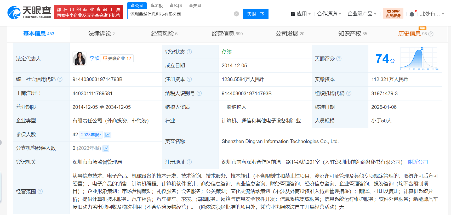Click help icon beside 统一社会信用代码
The image size is (451, 215).
click(x=60, y=79)
